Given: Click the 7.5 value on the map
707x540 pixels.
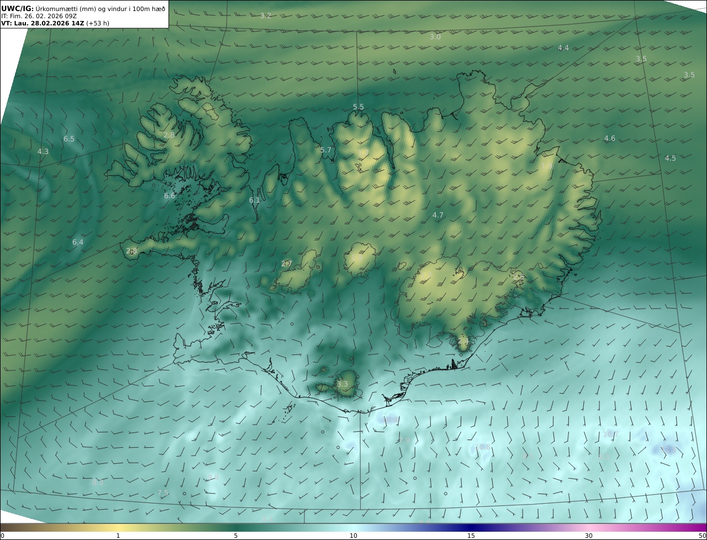Looking at the screenshot, I should 163,493.
